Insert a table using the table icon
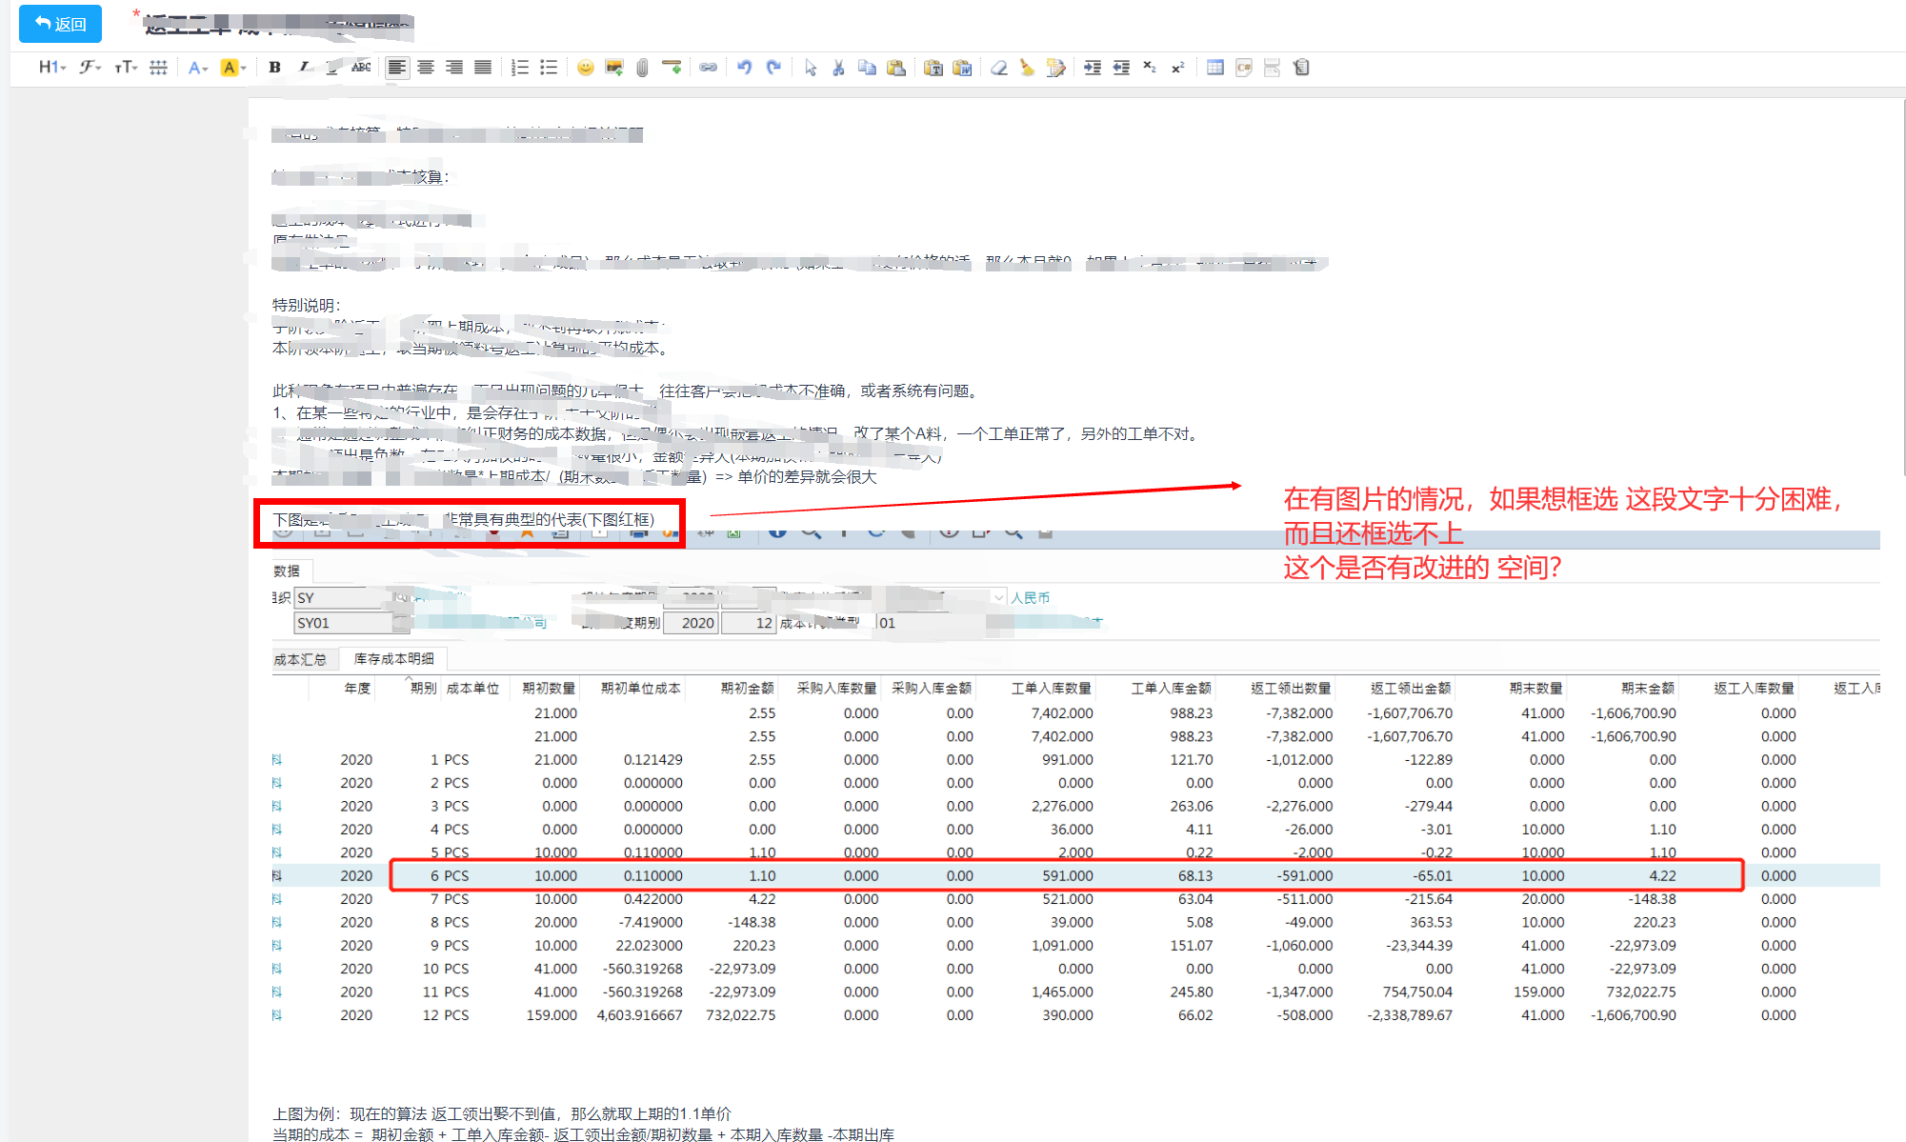Viewport: 1906px width, 1142px height. pyautogui.click(x=1214, y=68)
